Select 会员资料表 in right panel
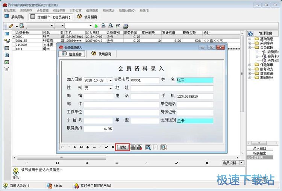The image size is (282, 191). point(260,158)
